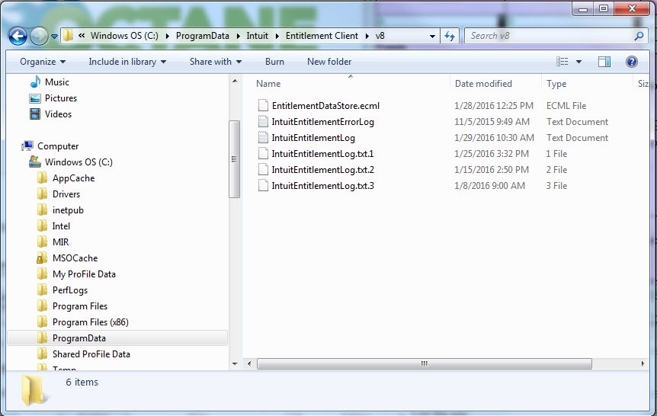Open the Organize menu
The height and width of the screenshot is (416, 657).
43,62
